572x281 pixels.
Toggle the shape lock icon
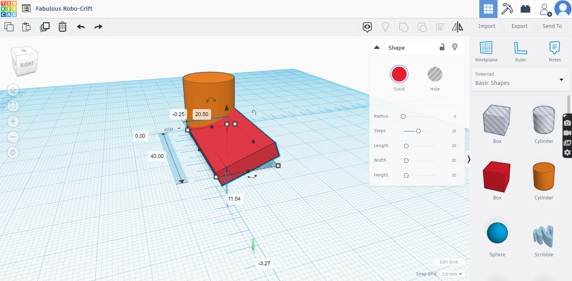pos(442,47)
